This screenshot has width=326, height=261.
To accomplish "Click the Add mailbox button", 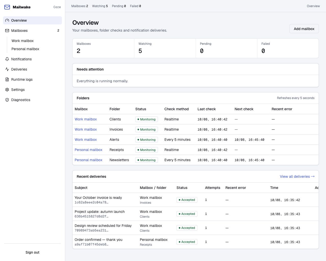I will [304, 29].
